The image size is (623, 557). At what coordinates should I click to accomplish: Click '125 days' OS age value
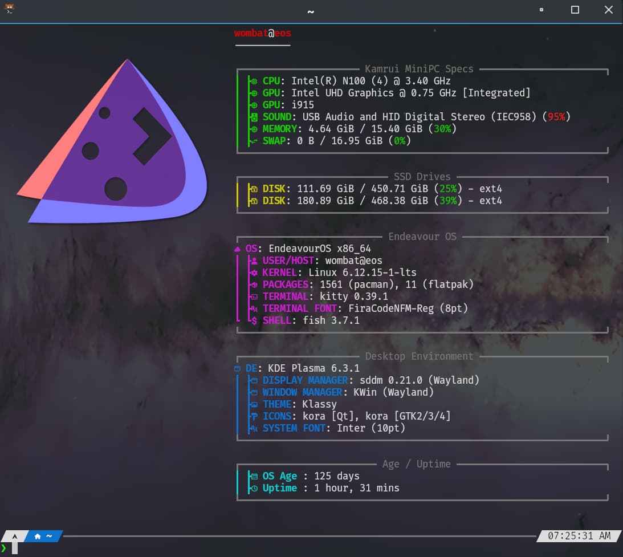tap(336, 476)
